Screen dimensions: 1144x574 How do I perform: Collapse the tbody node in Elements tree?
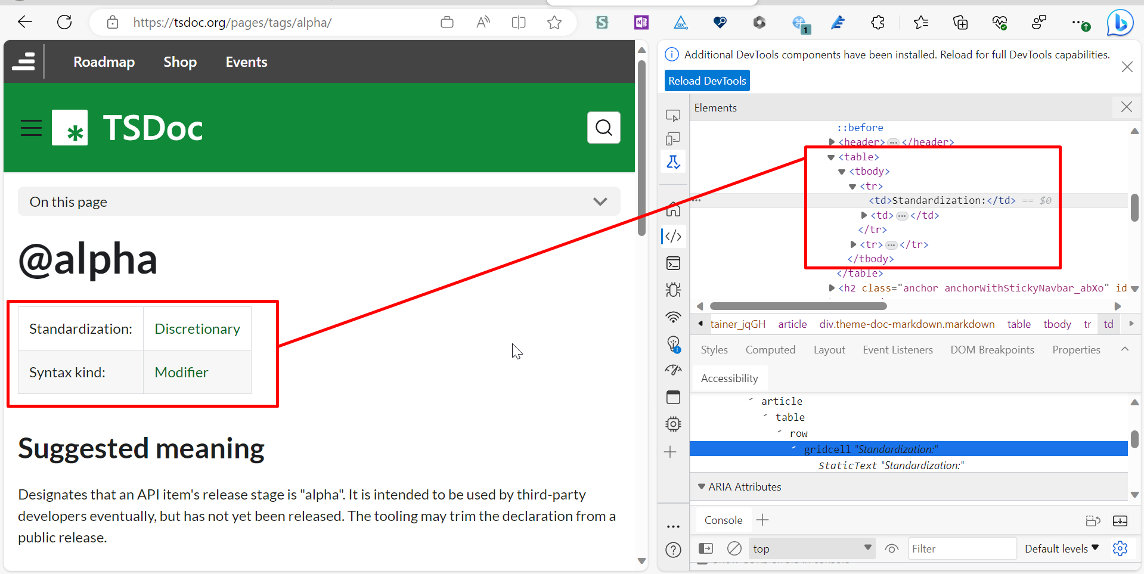point(841,171)
